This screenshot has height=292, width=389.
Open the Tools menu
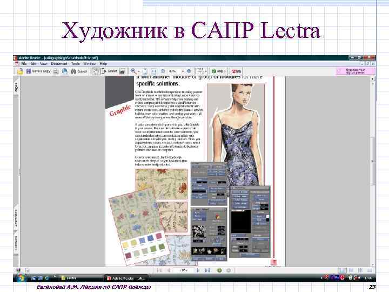(x=75, y=64)
